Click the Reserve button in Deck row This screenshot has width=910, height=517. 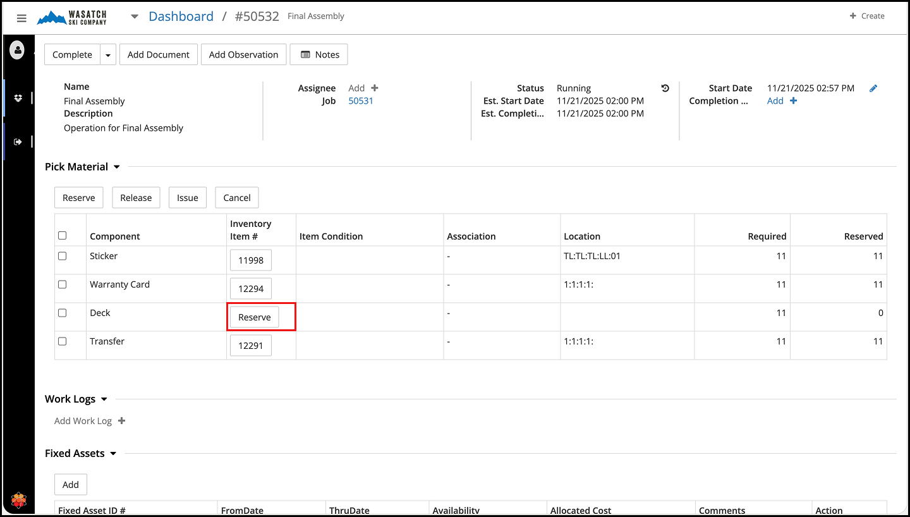tap(254, 317)
